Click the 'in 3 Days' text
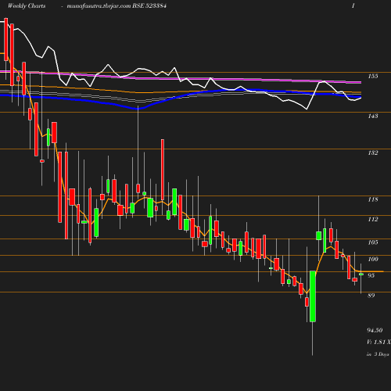The image size is (391, 391). [378, 354]
